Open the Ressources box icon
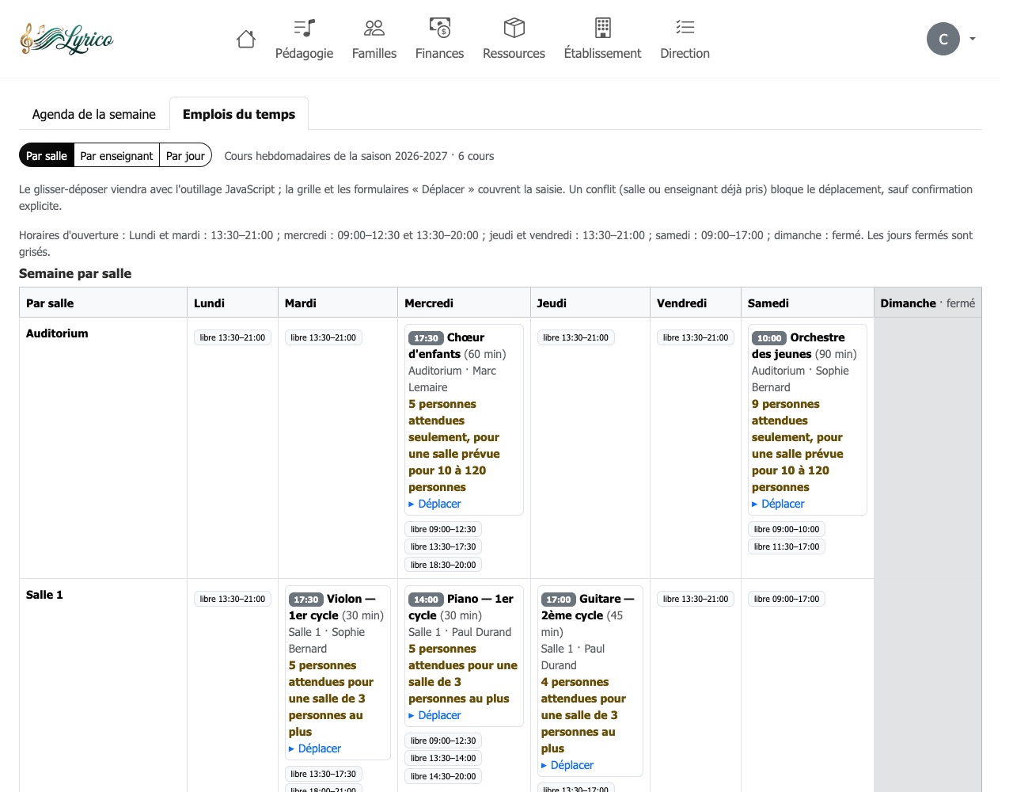 point(514,28)
